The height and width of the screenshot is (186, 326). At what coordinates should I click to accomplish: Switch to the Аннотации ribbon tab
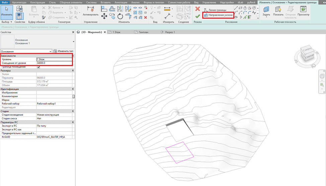121,2
